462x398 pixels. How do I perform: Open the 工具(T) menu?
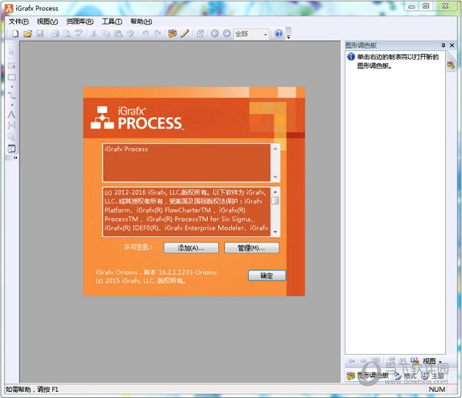pos(112,22)
